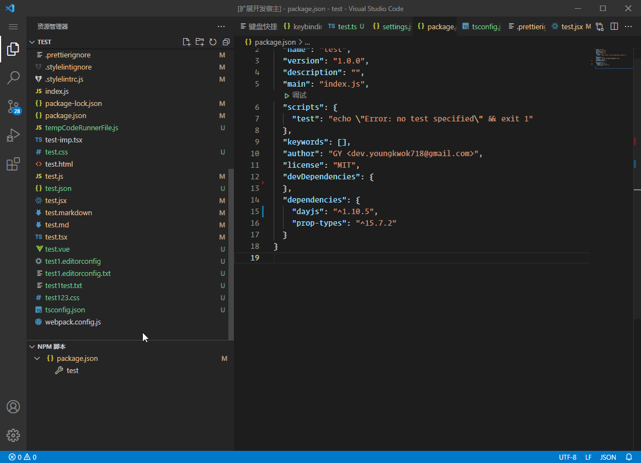This screenshot has height=463, width=641.
Task: Open .prettierignore in the file tree
Action: (129, 55)
